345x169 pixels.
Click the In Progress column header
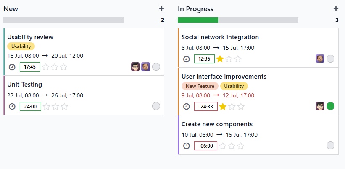tap(195, 9)
